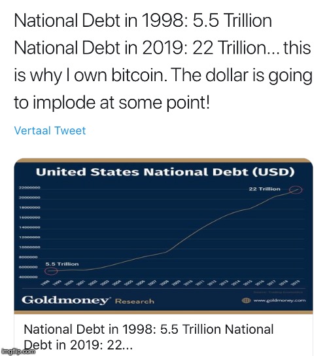
Task: Click the circle marker at 22 Trillion
Action: pos(296,190)
